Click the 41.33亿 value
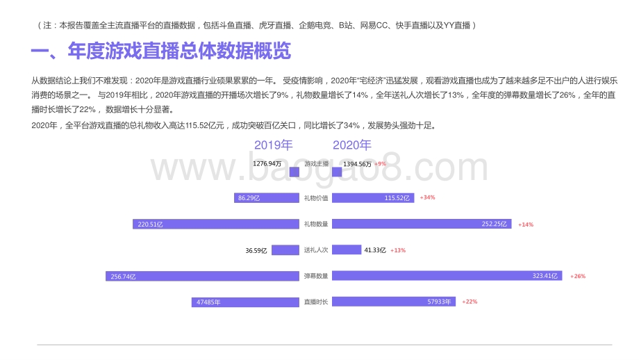This screenshot has height=360, width=639. [x=375, y=250]
